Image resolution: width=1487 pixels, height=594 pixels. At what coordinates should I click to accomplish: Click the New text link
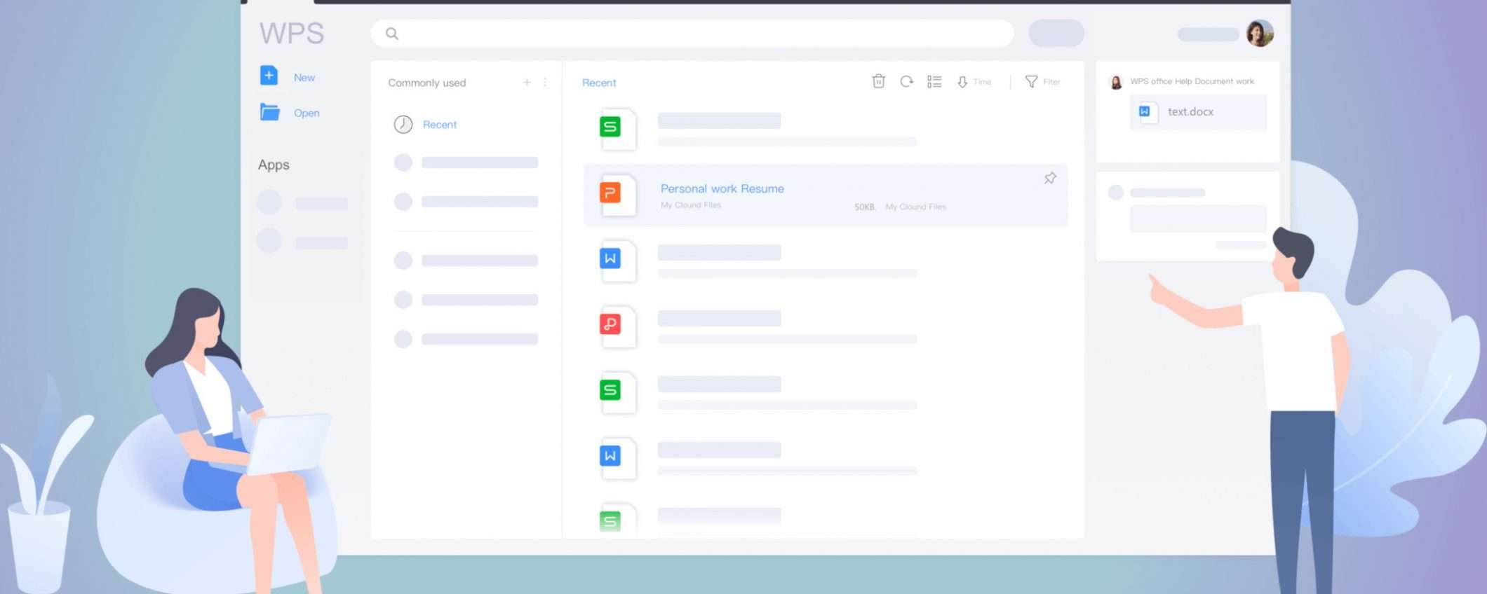pyautogui.click(x=304, y=78)
